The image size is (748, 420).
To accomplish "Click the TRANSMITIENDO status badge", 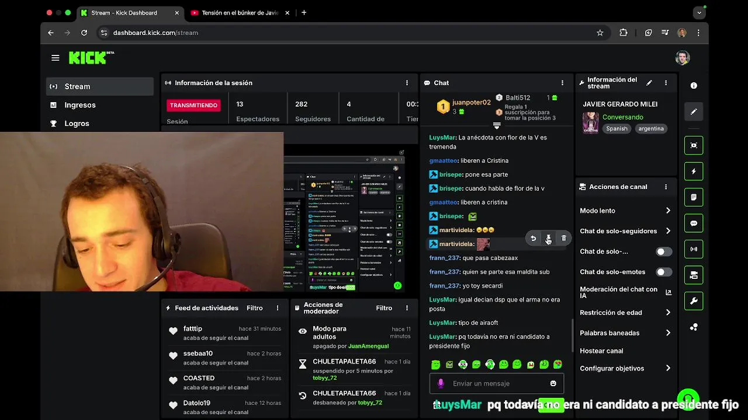I will coord(193,105).
